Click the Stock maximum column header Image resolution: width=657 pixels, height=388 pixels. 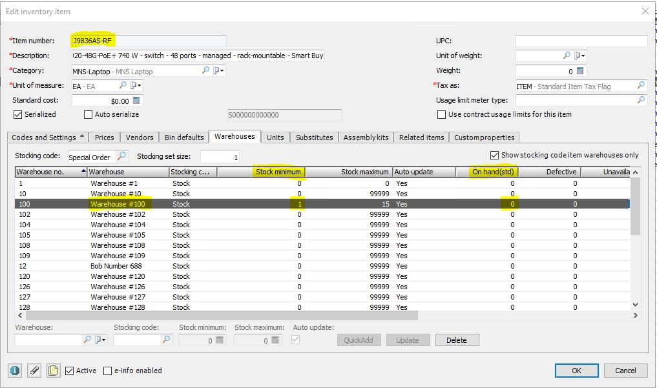click(349, 172)
